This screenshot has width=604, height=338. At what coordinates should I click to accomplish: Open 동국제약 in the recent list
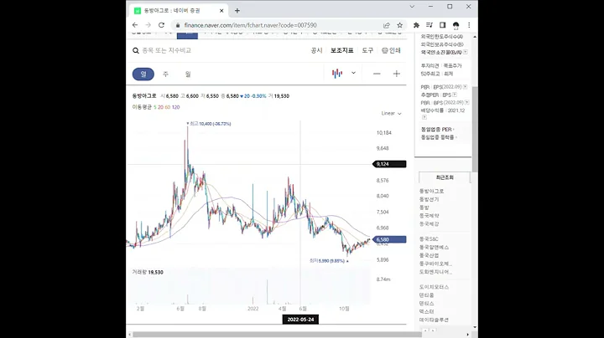[x=430, y=216]
